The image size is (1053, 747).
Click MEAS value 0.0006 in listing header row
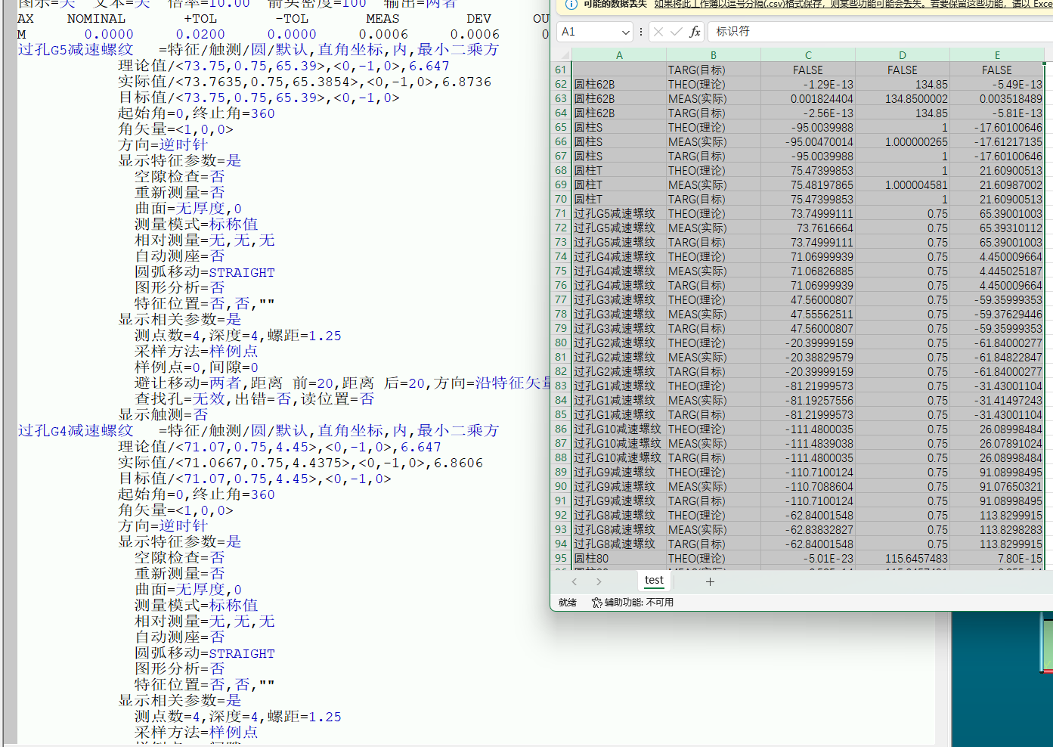[383, 35]
